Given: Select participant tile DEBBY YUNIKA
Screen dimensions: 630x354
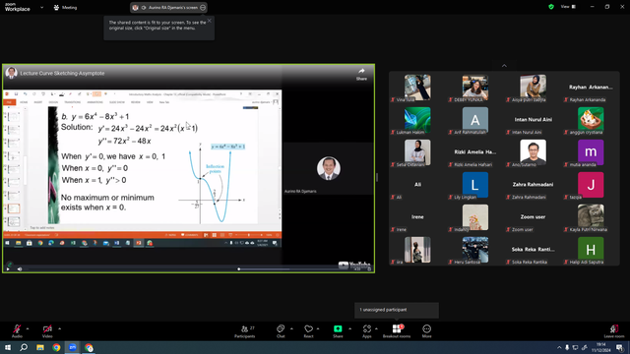Looking at the screenshot, I should 475,88.
